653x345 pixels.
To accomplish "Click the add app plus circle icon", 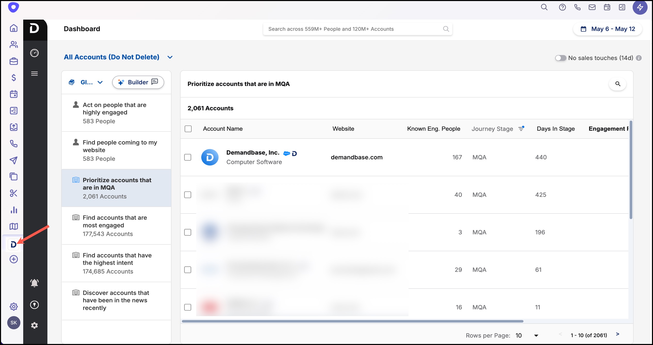I will pyautogui.click(x=14, y=259).
